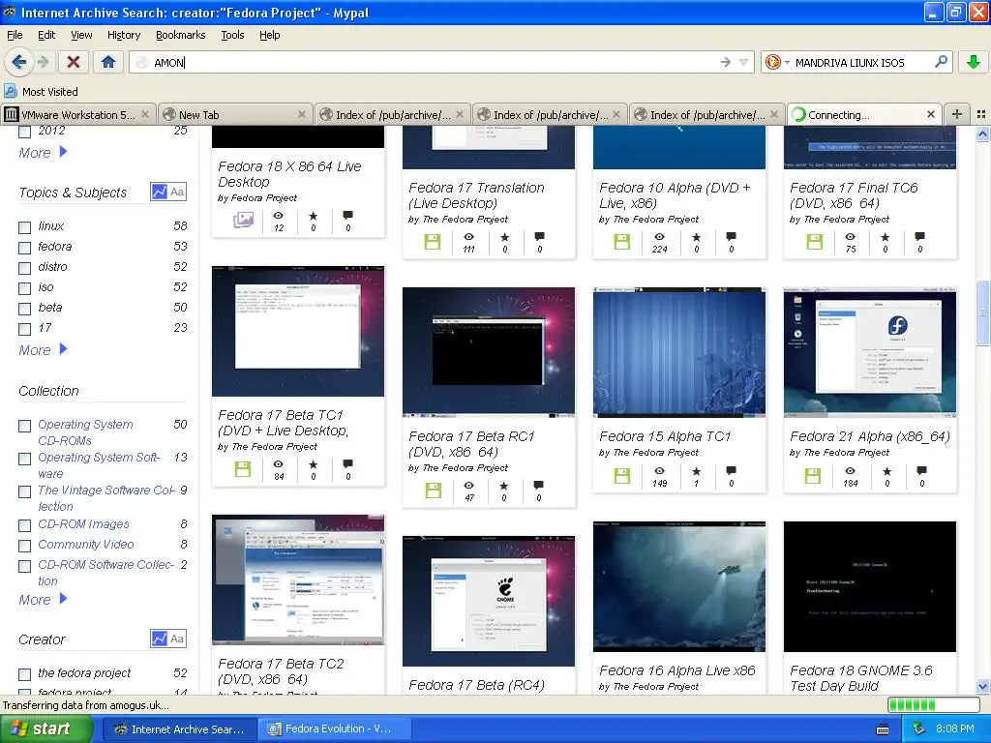The height and width of the screenshot is (743, 991).
Task: Check the 17 topic checkbox
Action: coord(24,329)
